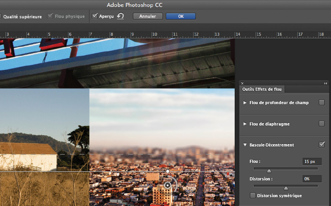Select the Outils Effets de flou tab
The height and width of the screenshot is (206, 331).
point(262,90)
